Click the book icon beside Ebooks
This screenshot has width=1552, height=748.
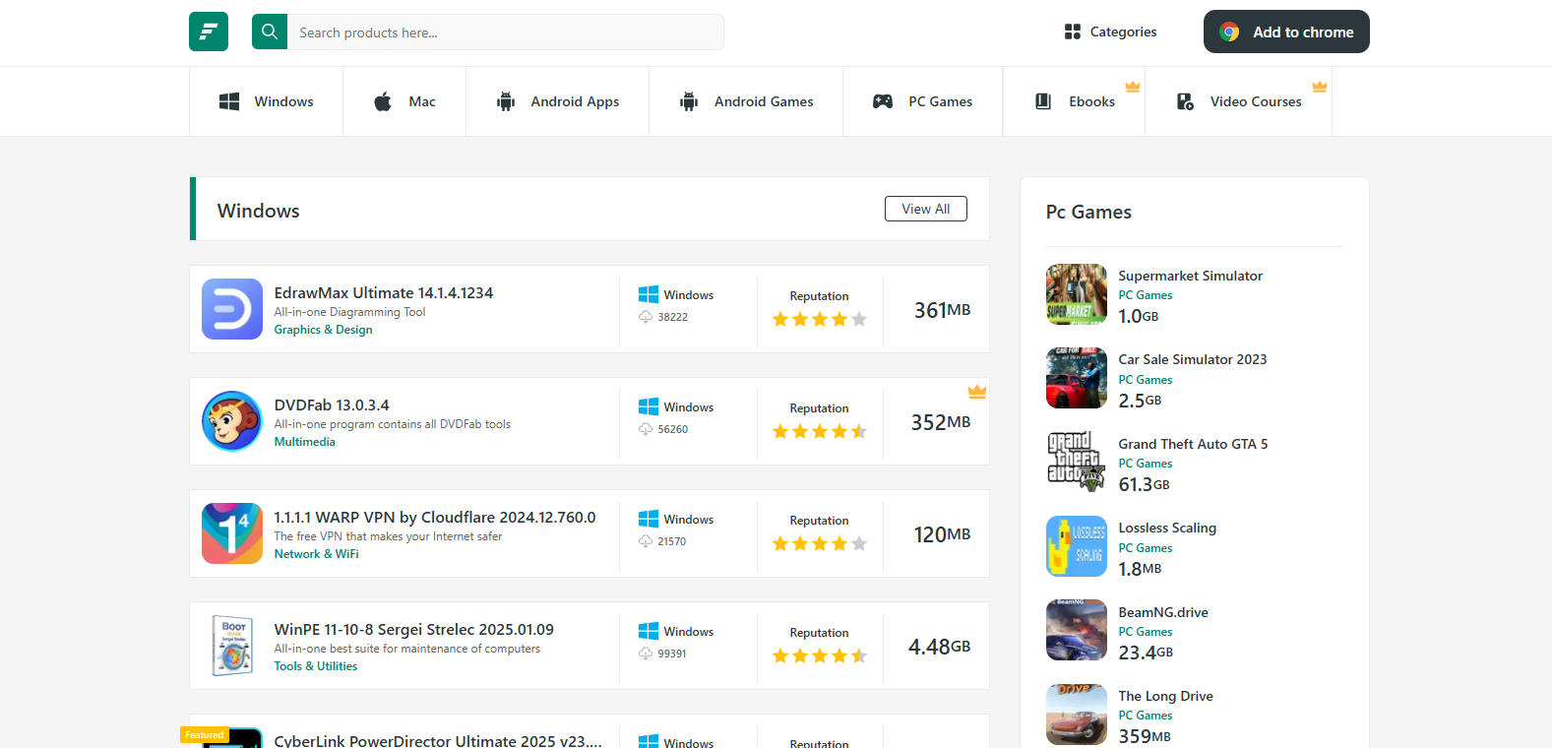click(x=1043, y=101)
